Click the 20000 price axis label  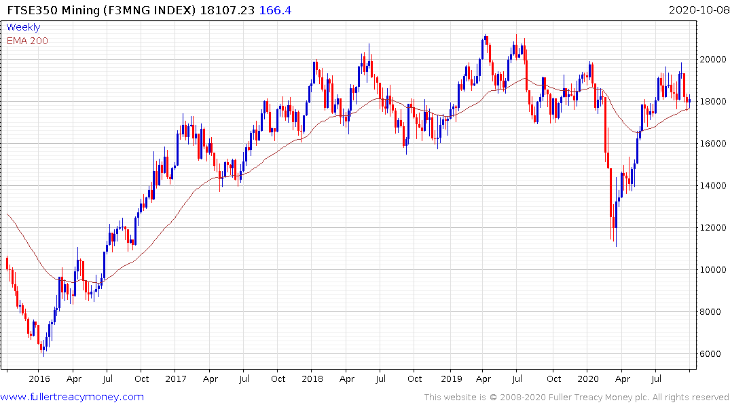[x=713, y=60]
